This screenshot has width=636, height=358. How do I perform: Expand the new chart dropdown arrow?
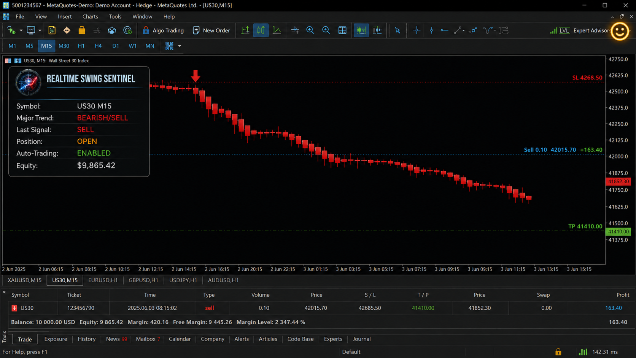pos(21,30)
